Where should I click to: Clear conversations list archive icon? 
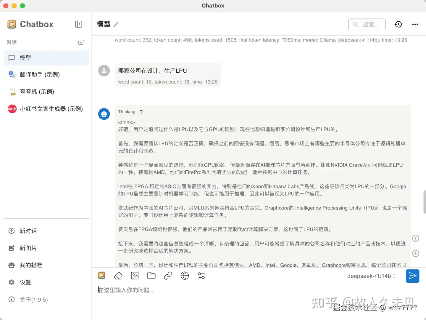coord(80,42)
